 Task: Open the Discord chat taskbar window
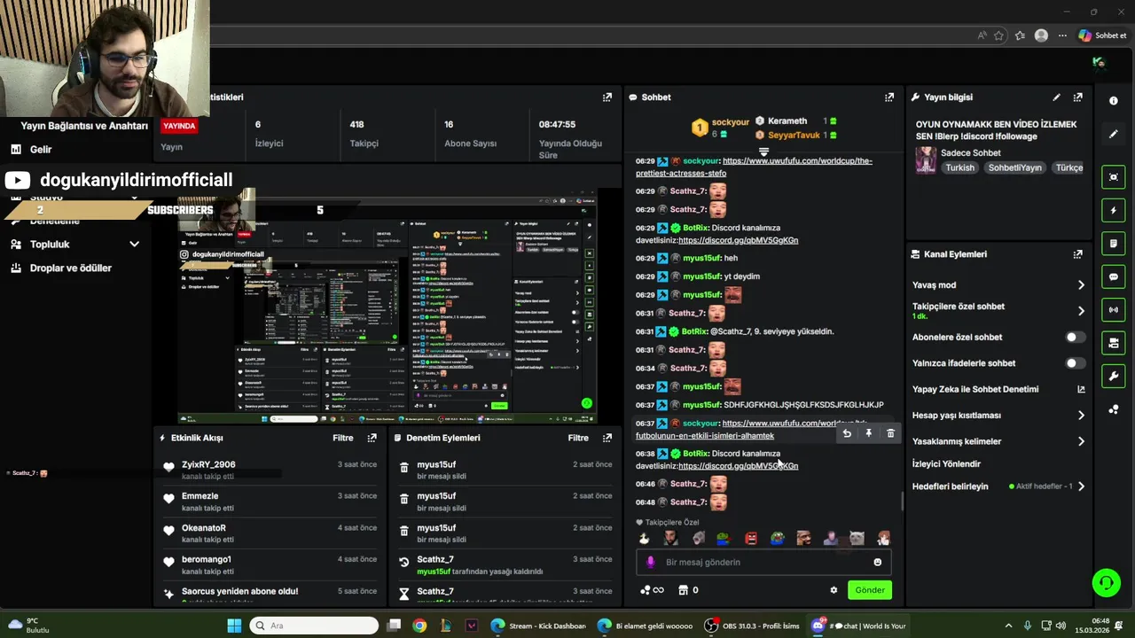858,626
